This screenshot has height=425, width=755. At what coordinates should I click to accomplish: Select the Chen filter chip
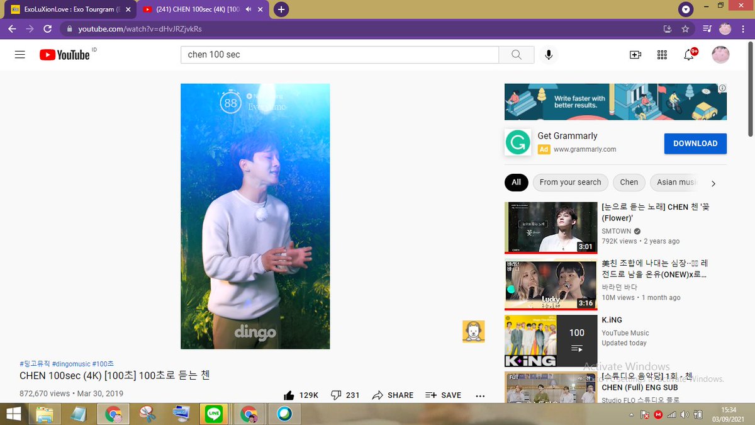(629, 182)
